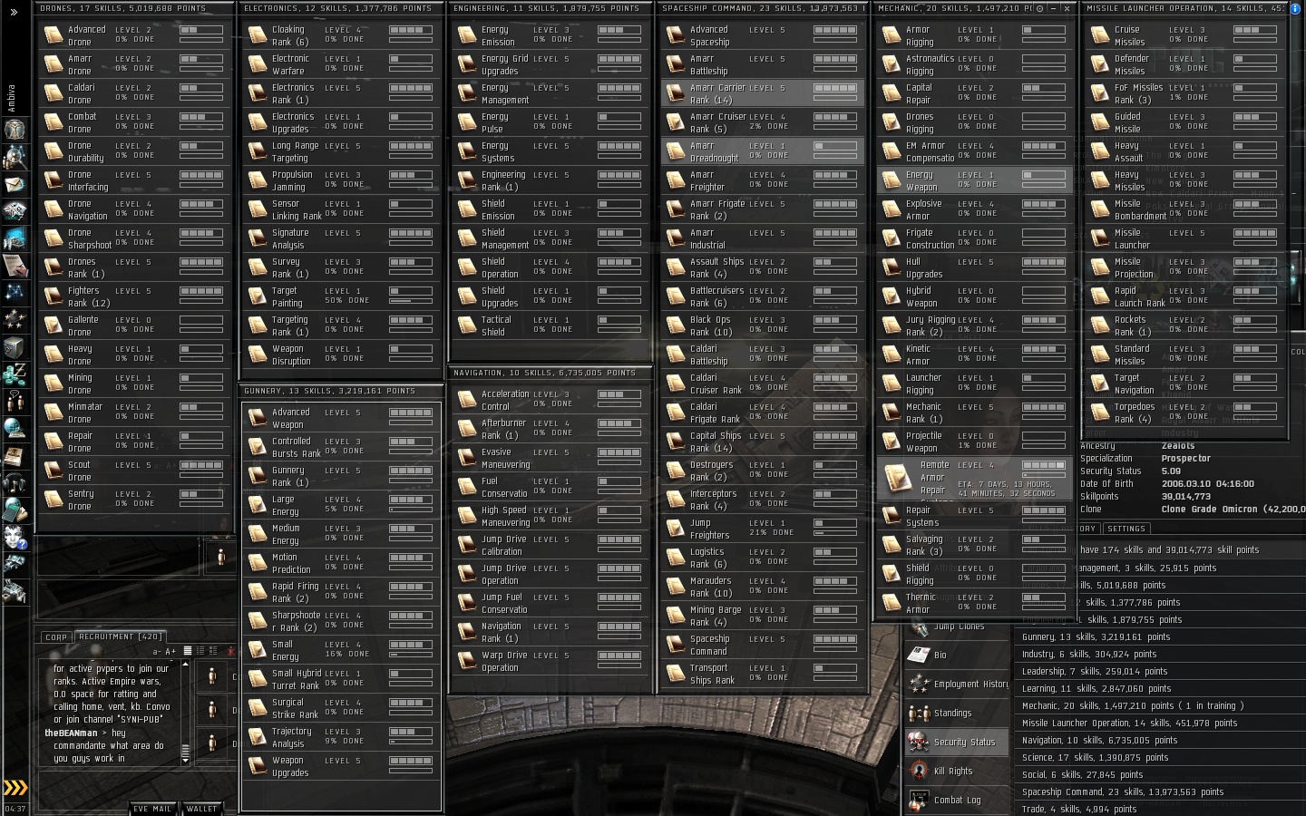1306x816 pixels.
Task: Click the Standings icon in the character sheet
Action: (x=919, y=713)
